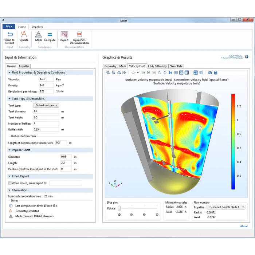Collapse the Fluid Properties & Operating Conditions section
255x255 pixels.
[9, 72]
